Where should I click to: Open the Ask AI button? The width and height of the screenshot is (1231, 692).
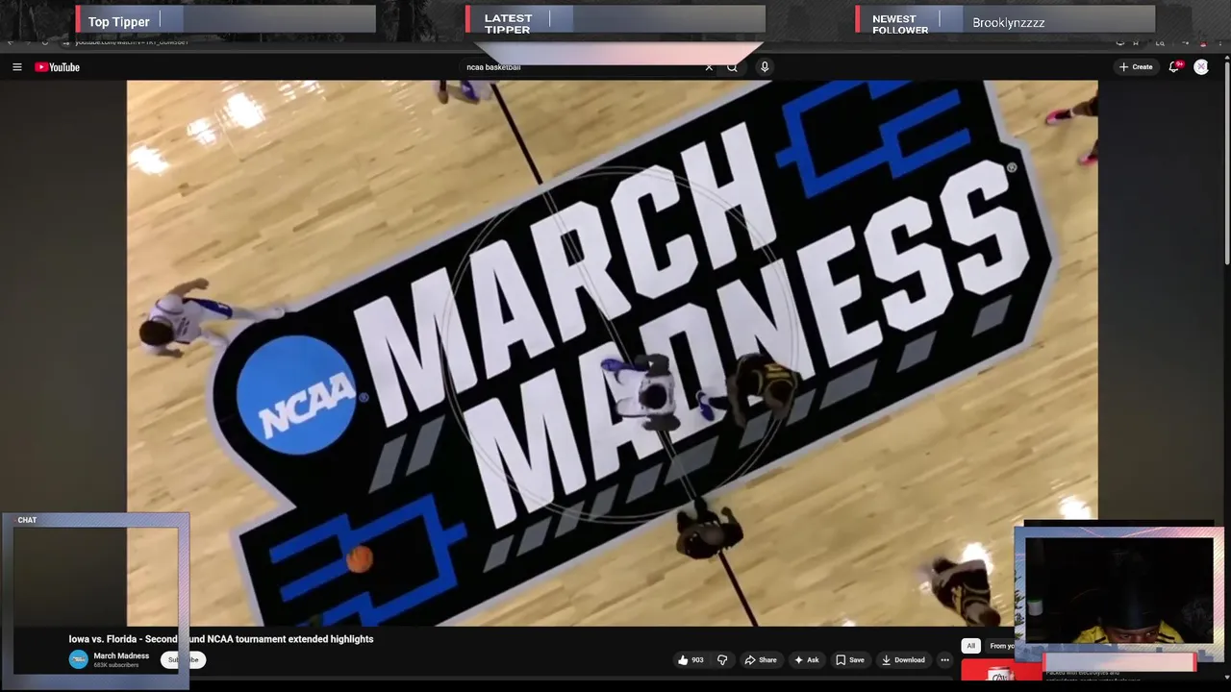[x=806, y=660]
